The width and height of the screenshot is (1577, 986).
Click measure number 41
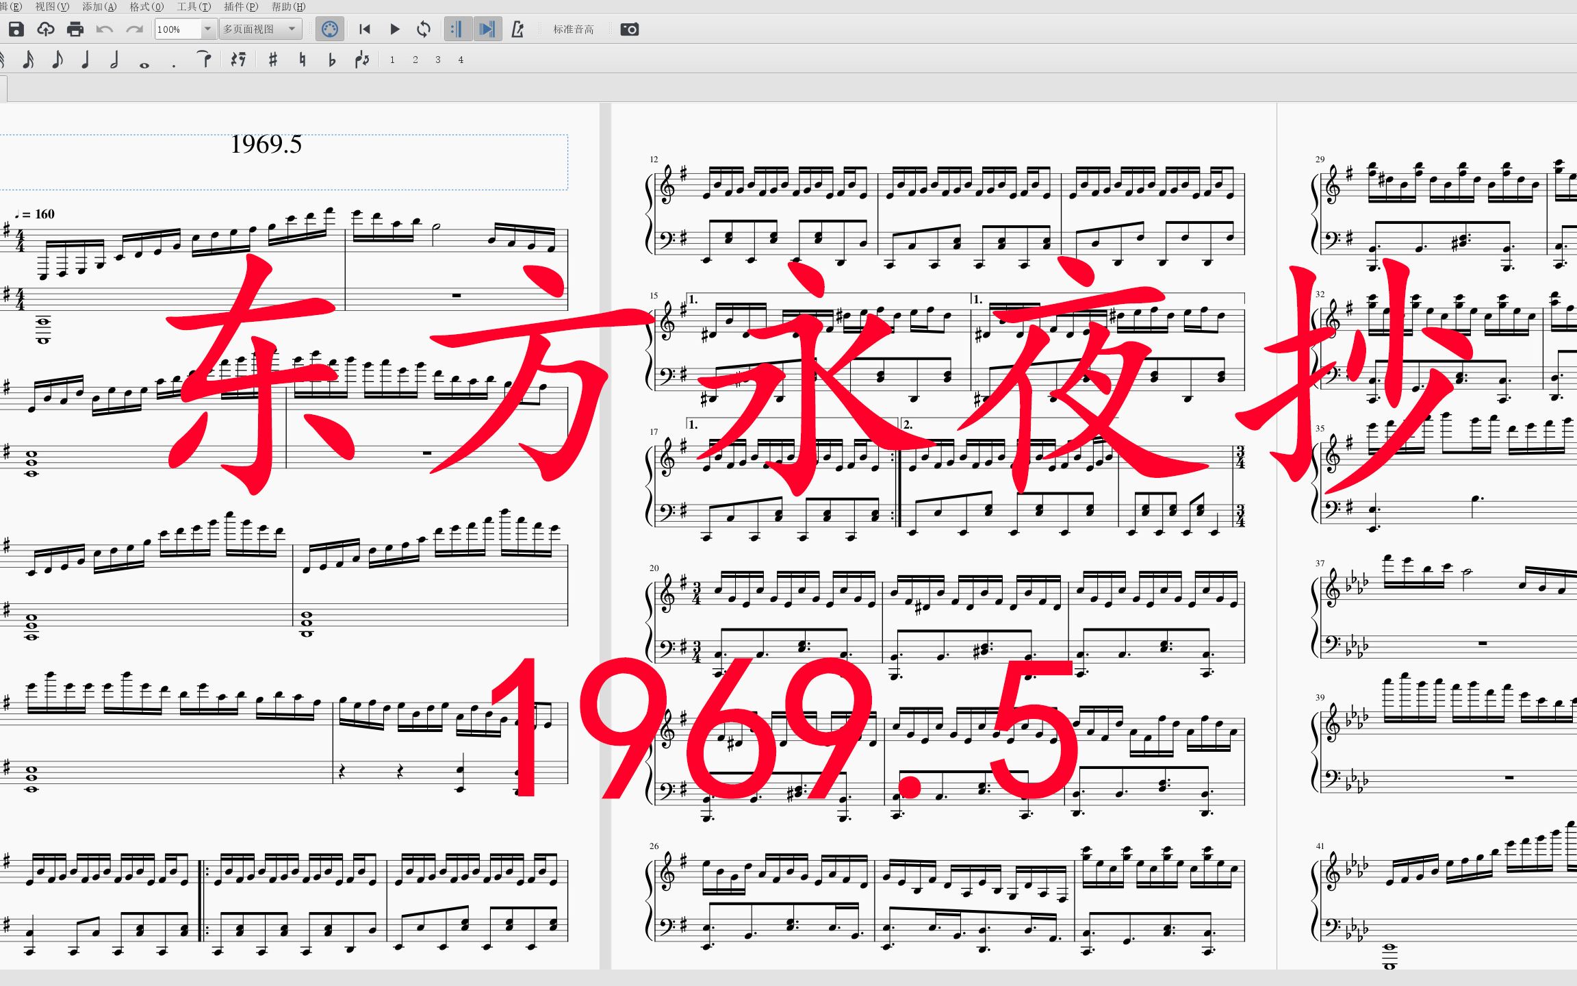click(x=1320, y=846)
